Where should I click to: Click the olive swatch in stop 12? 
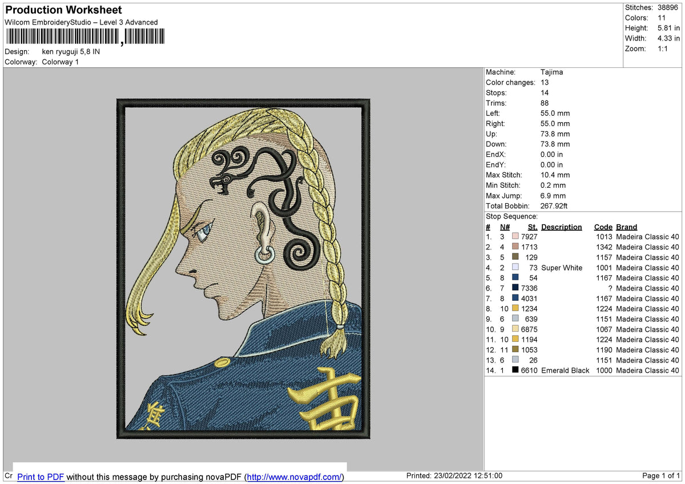(x=515, y=349)
